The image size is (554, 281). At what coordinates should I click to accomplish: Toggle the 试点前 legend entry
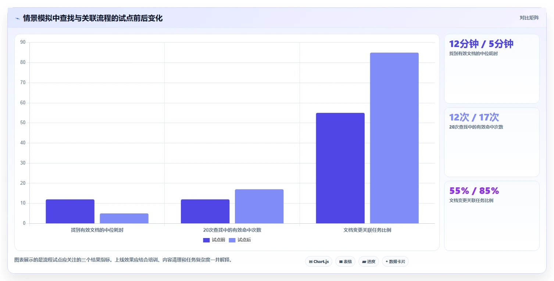coord(214,240)
